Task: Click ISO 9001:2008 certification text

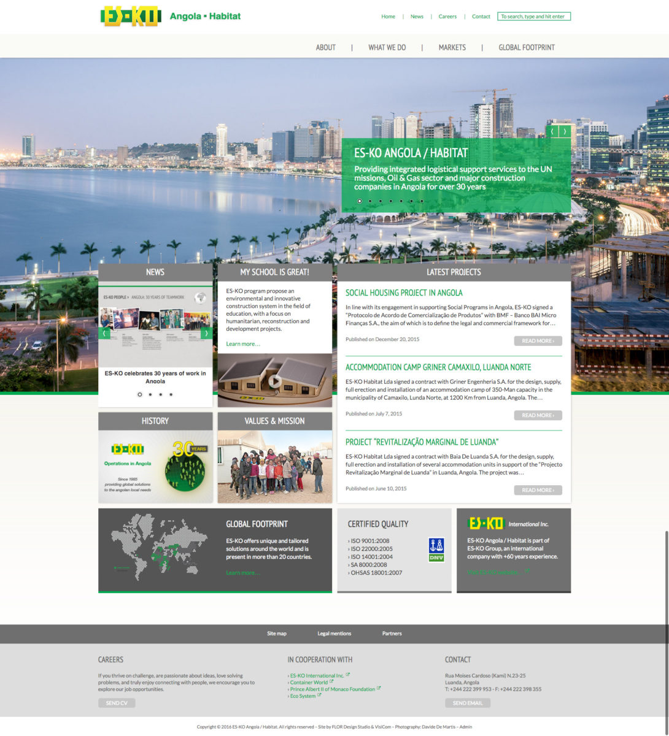Action: (370, 541)
